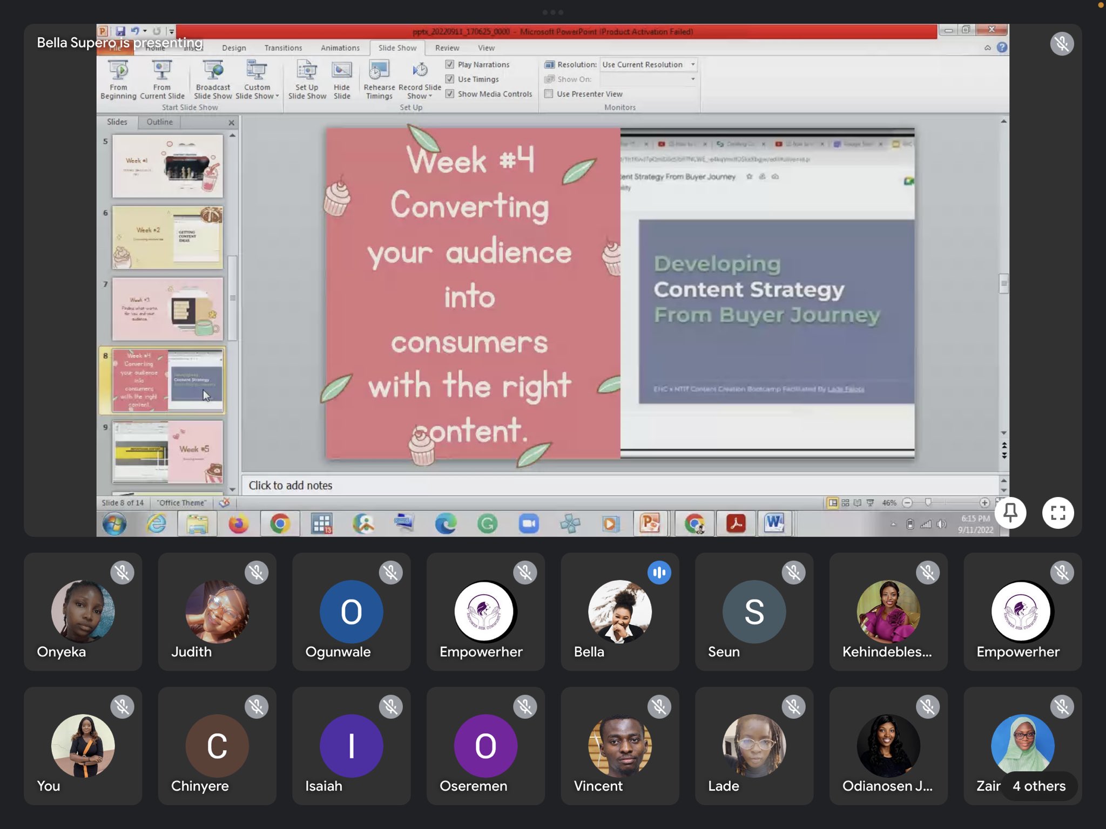Viewport: 1106px width, 829px height.
Task: Switch to the View tab
Action: [x=486, y=47]
